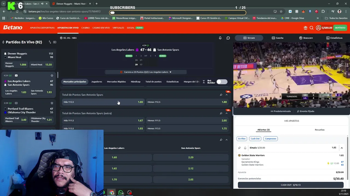Favorite the Portland vs Oklahoma match star
350x196 pixels.
[x=52, y=103]
